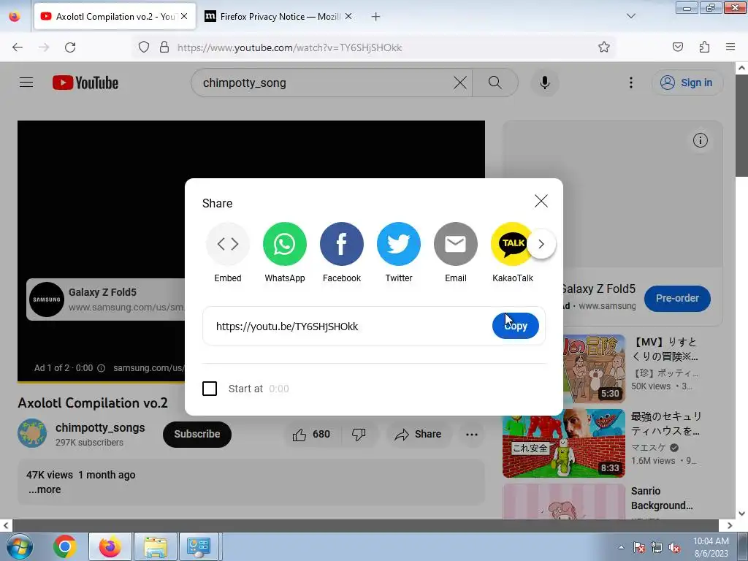The height and width of the screenshot is (561, 748).
Task: Show more share options with the arrow
Action: pyautogui.click(x=541, y=244)
